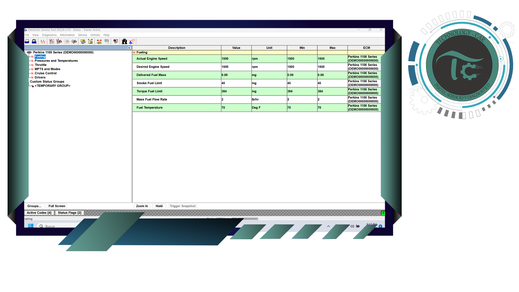Click the ECM column header
Viewport: 519px width, 292px height.
tap(367, 48)
